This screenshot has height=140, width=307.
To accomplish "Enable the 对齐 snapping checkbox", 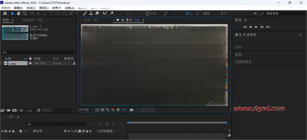I will [147, 14].
